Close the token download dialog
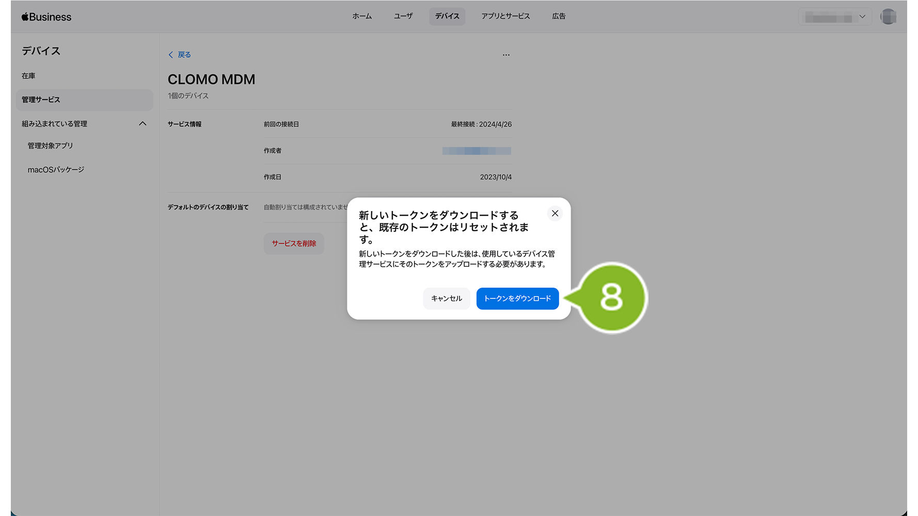Viewport: 918px width, 516px height. point(555,213)
